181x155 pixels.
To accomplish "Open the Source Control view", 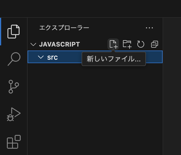I will tap(14, 86).
